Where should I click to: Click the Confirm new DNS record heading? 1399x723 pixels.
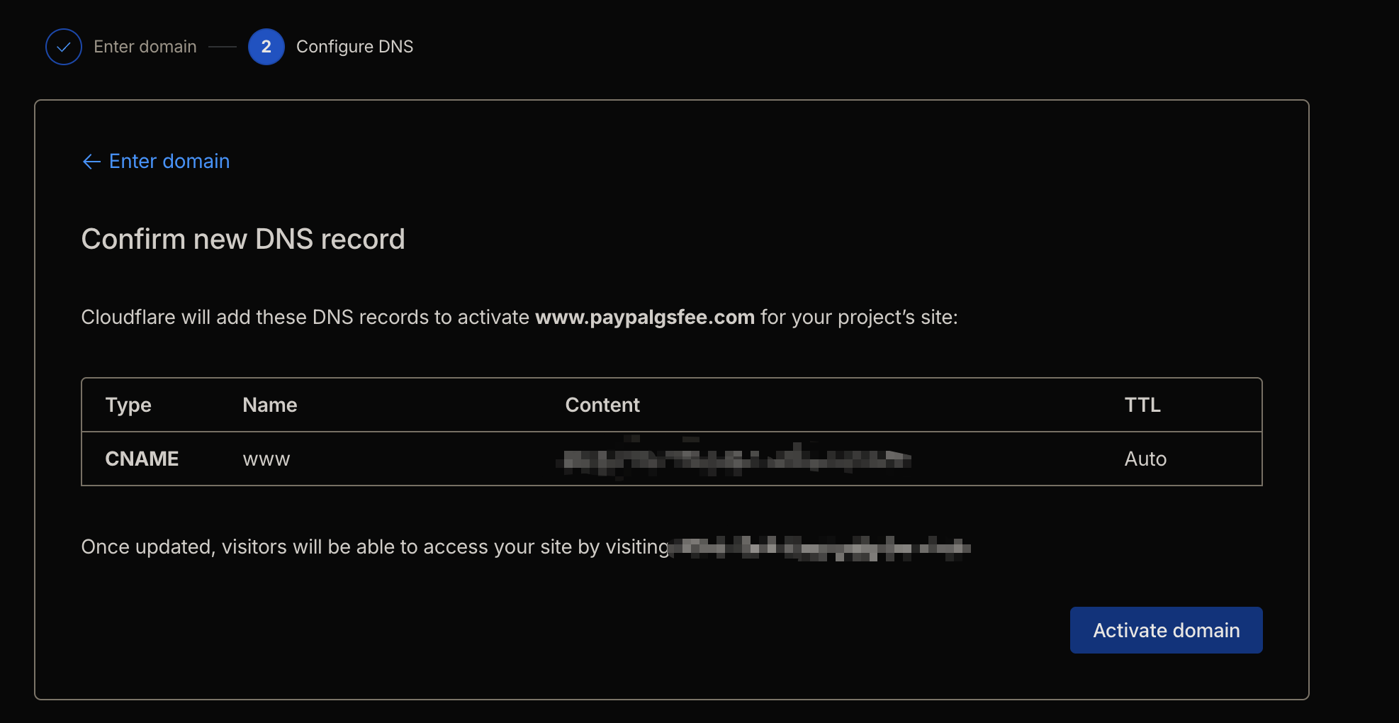point(243,240)
